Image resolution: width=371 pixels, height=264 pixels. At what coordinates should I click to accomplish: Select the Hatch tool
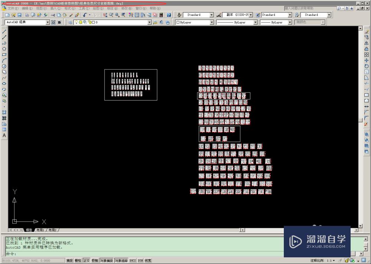click(x=4, y=113)
